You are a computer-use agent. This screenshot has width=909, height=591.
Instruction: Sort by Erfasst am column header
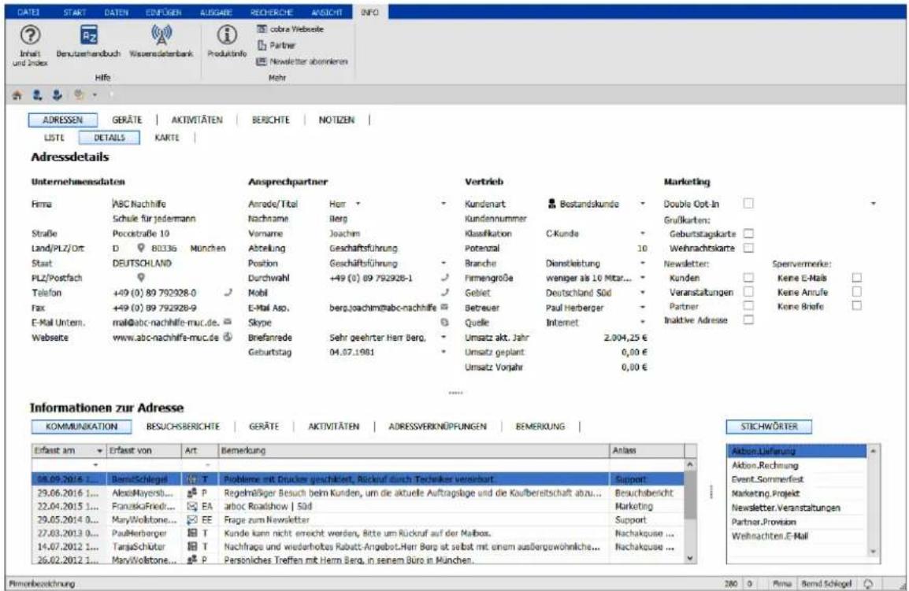pos(69,450)
